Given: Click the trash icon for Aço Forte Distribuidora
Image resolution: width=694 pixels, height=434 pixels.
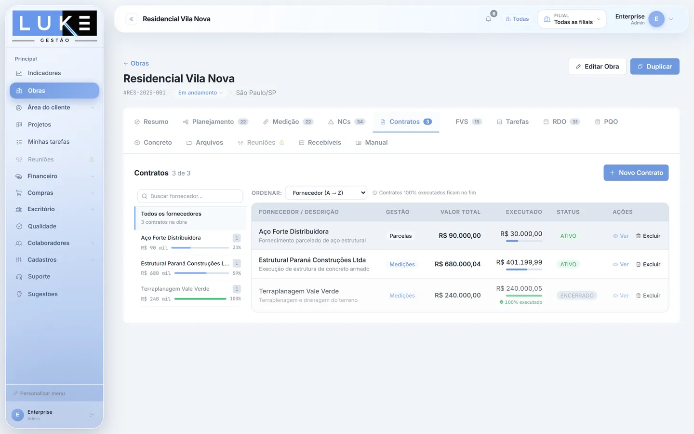Looking at the screenshot, I should pyautogui.click(x=638, y=236).
